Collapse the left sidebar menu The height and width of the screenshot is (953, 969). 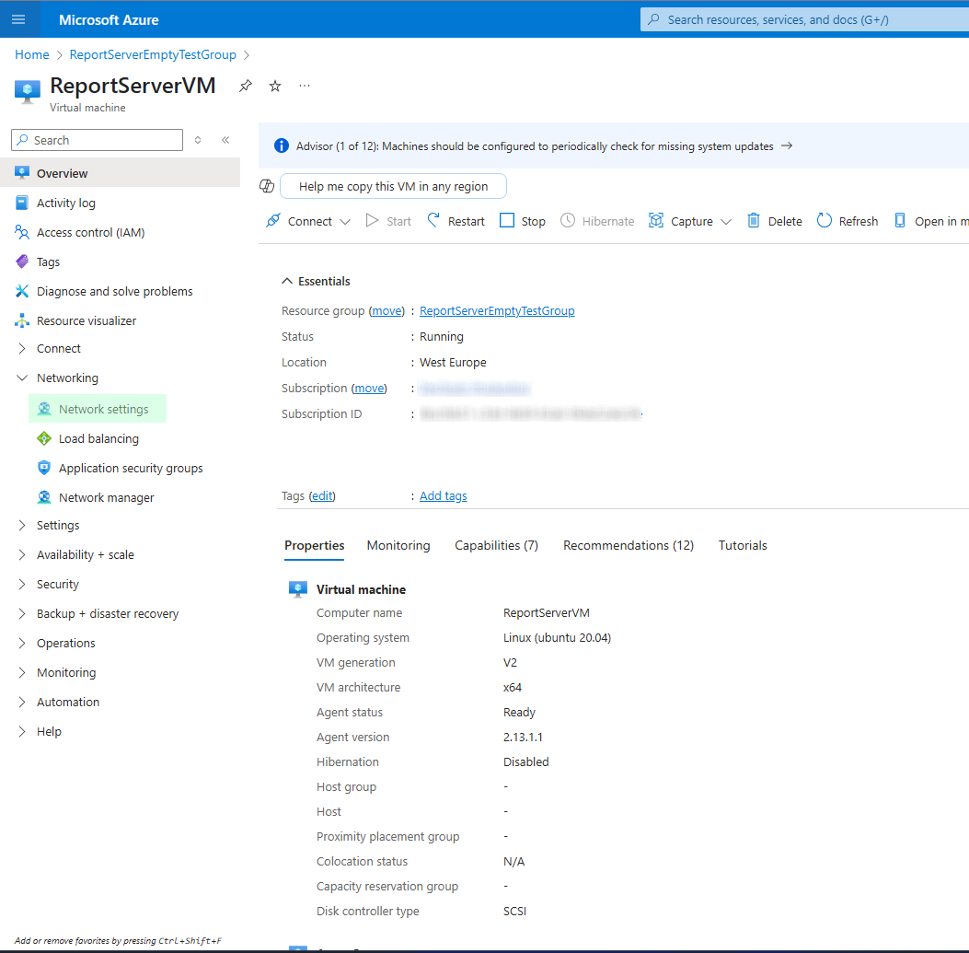[x=225, y=140]
